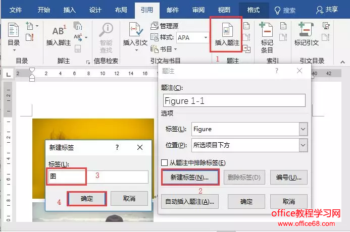The width and height of the screenshot is (350, 232).
Task: Click 取消 in the 新建标签 dialog
Action: (129, 199)
